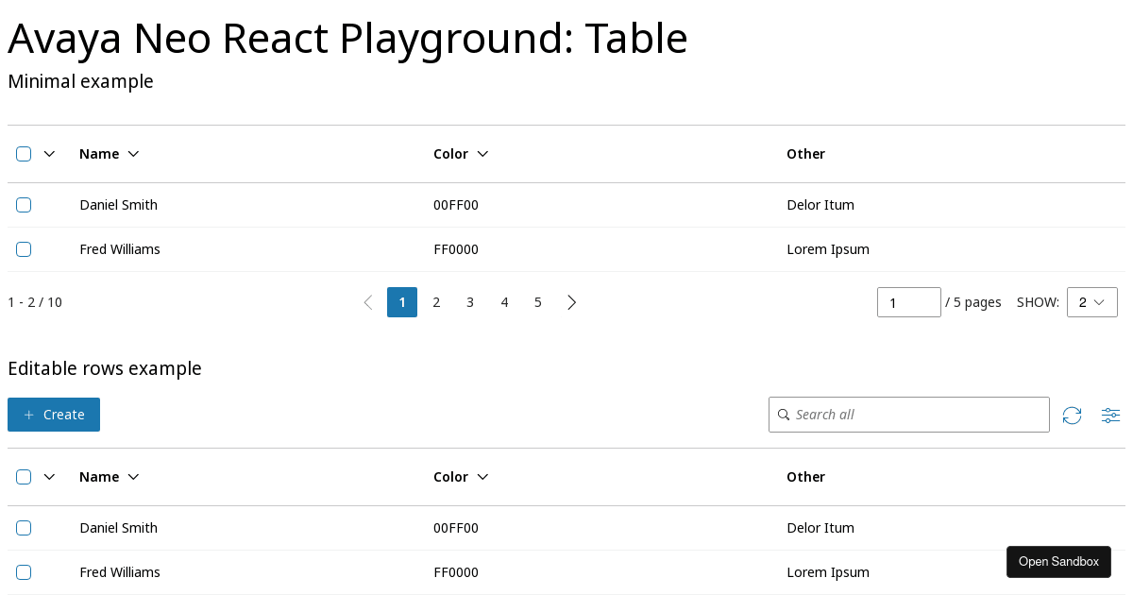The width and height of the screenshot is (1133, 595).
Task: Open Name column sort menu in Minimal example
Action: point(133,154)
